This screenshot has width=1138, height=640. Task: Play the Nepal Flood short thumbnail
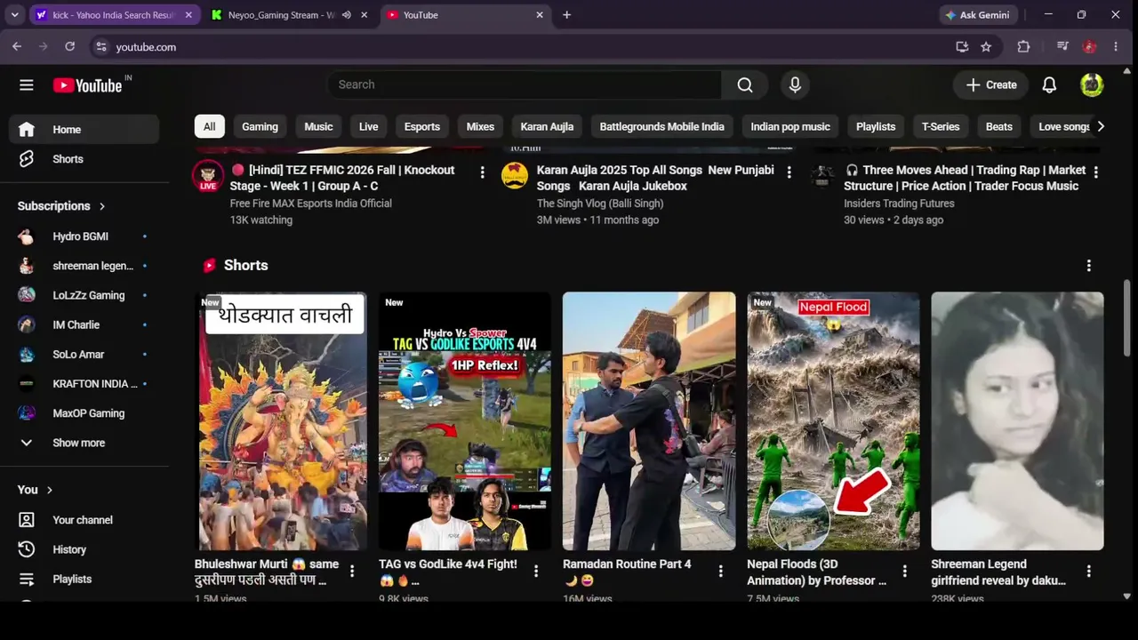833,421
